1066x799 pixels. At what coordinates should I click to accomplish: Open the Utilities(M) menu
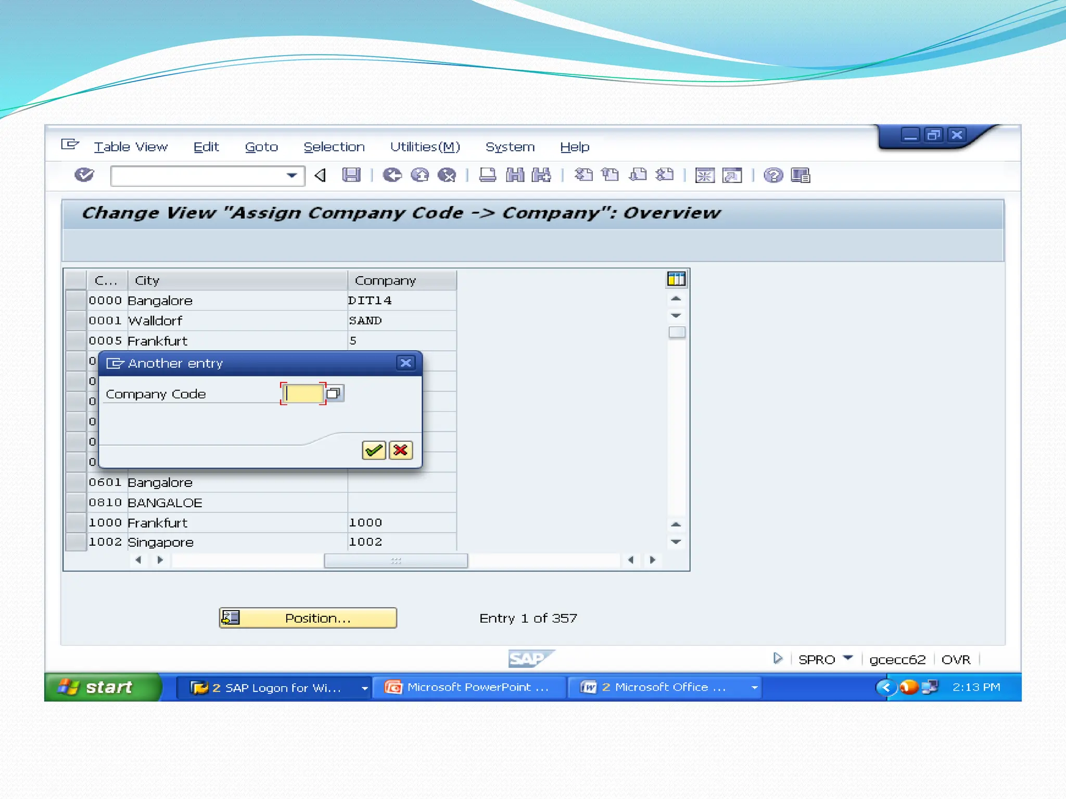[425, 147]
